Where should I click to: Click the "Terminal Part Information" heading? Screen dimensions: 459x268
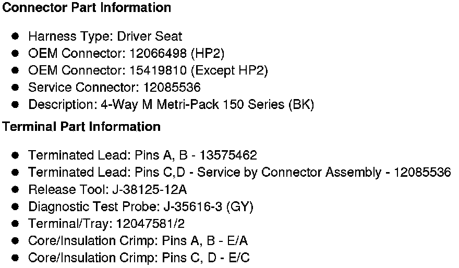pos(81,127)
